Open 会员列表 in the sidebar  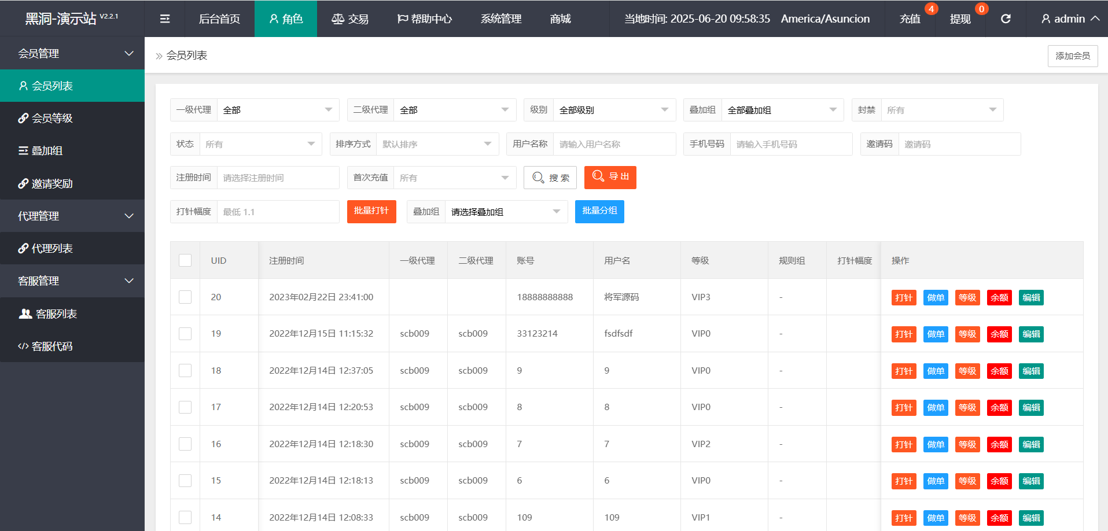tap(72, 86)
